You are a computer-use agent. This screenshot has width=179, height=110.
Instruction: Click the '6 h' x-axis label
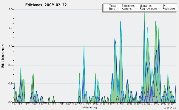(54, 104)
